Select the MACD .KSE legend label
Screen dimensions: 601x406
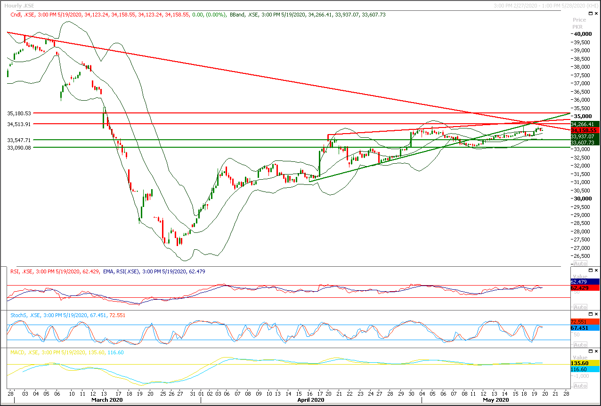67,352
